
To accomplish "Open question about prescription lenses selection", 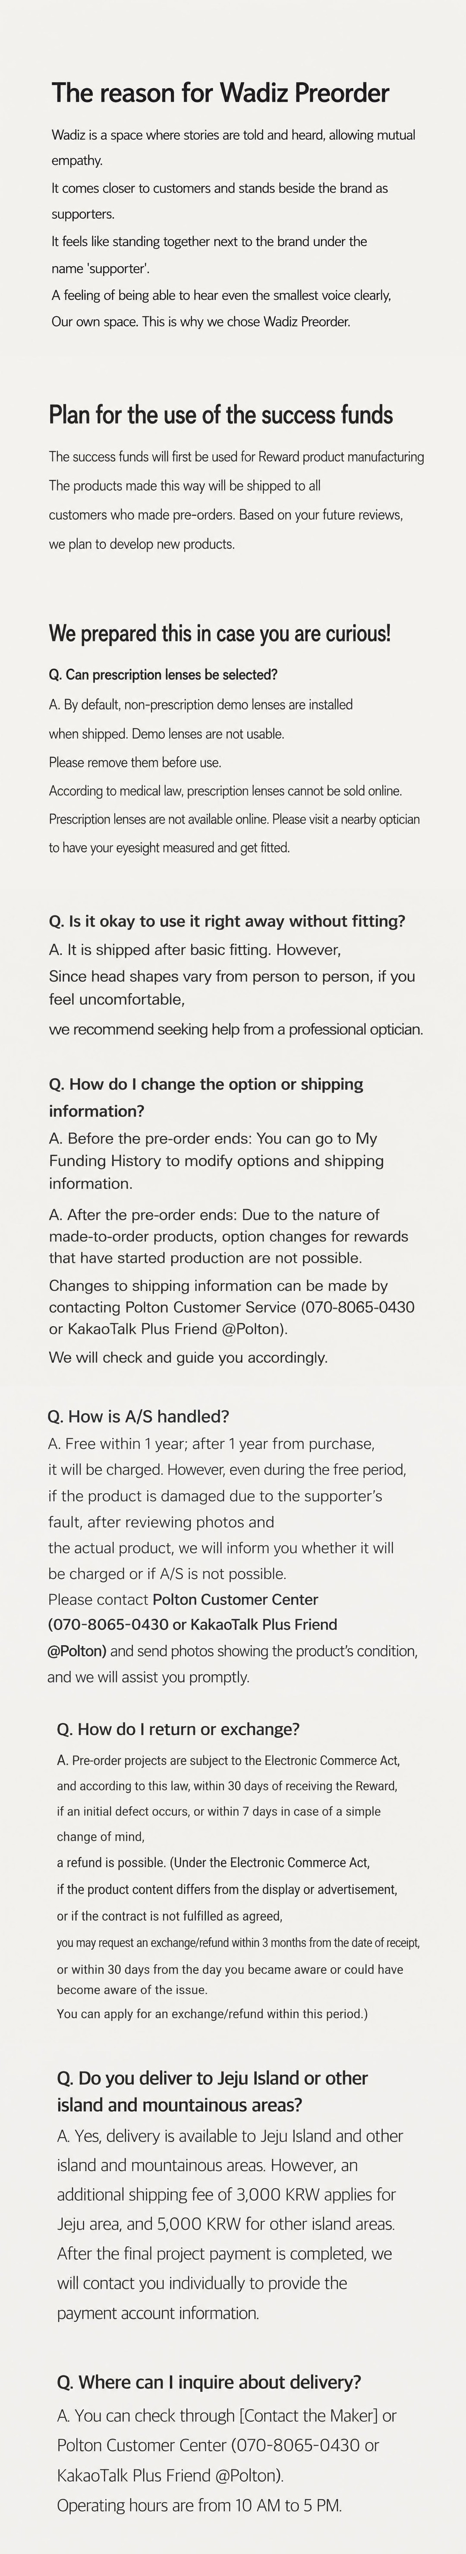I will pyautogui.click(x=163, y=674).
